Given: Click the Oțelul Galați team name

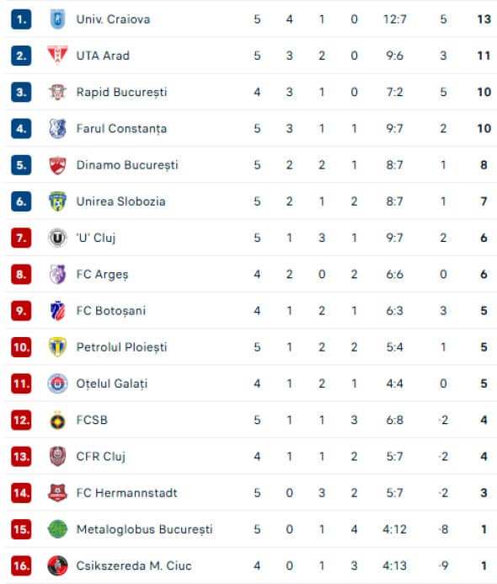Looking at the screenshot, I should [112, 383].
